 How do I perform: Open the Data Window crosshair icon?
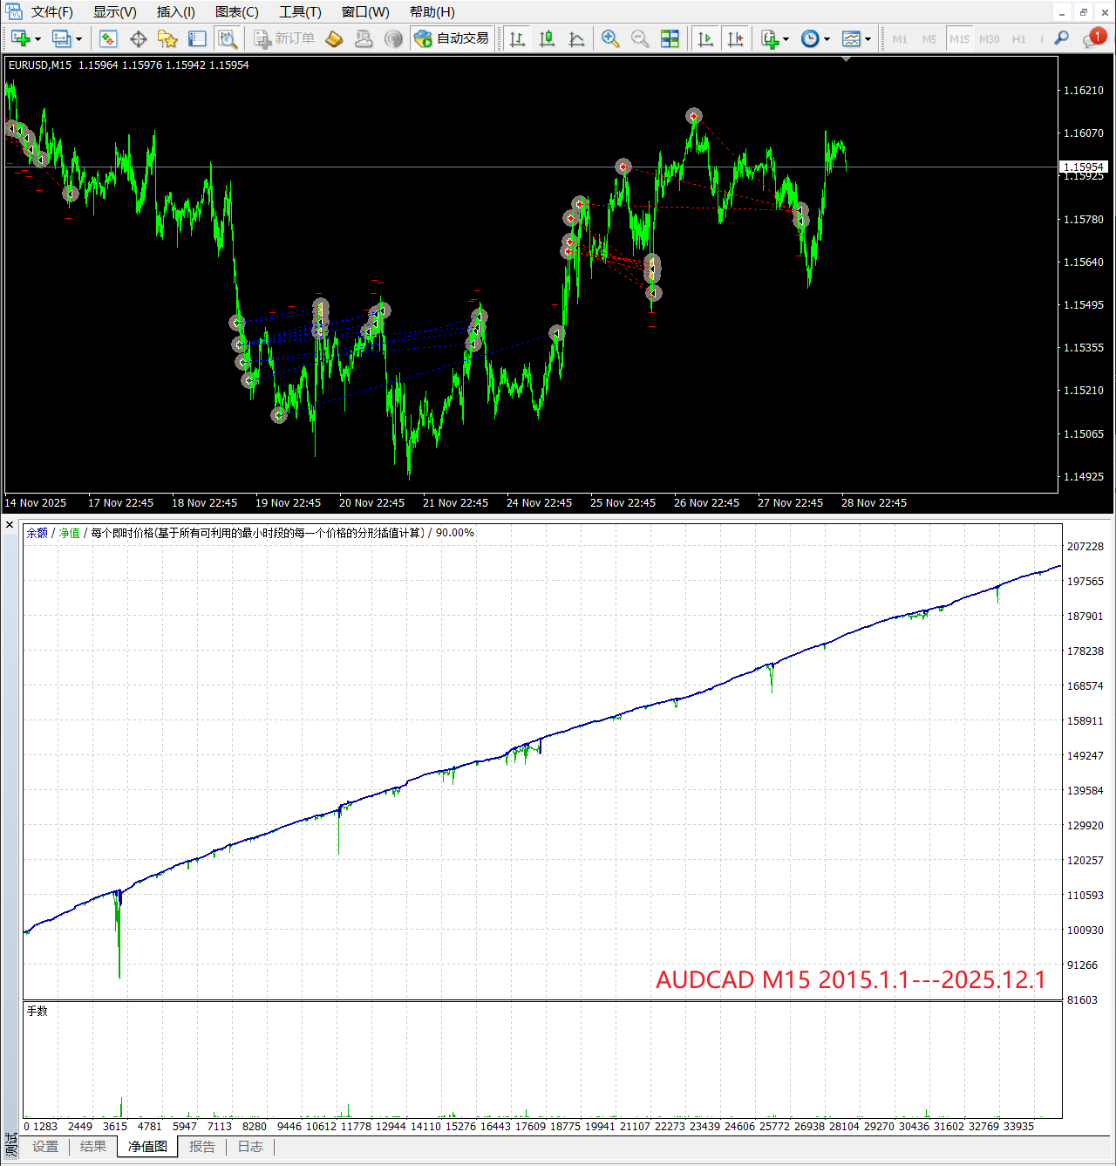point(138,38)
